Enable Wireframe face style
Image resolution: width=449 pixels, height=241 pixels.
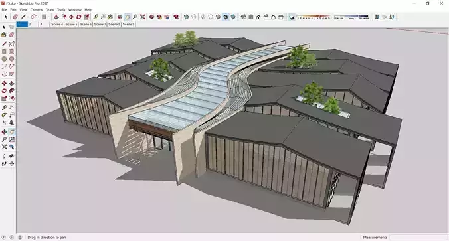[203, 17]
